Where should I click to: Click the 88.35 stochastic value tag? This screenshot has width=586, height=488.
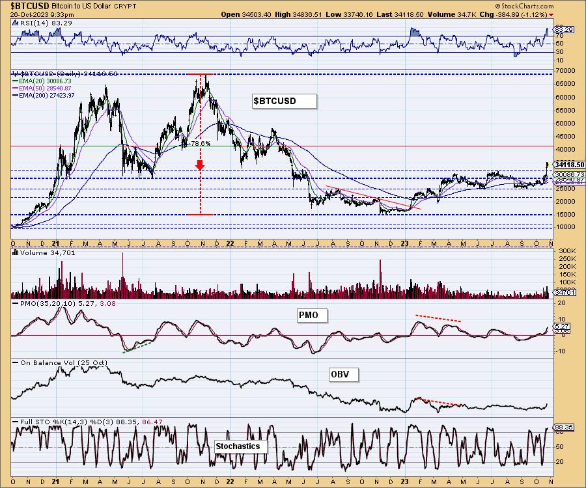point(565,427)
